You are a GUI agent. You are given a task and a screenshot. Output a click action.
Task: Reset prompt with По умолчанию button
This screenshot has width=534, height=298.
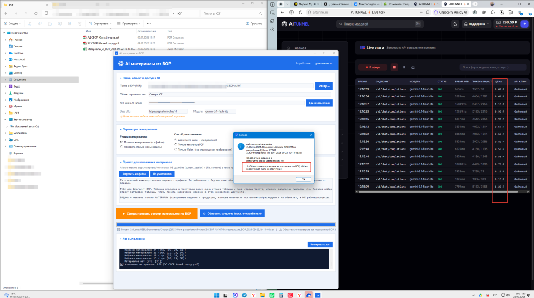162,174
